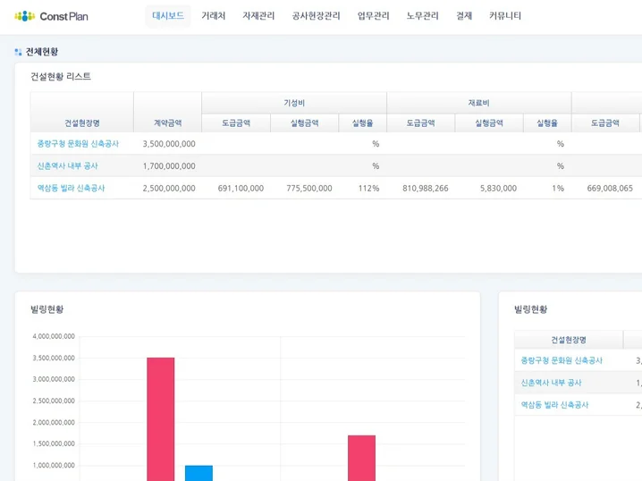Click the Const Plan logo
Image resolution: width=642 pixels, height=481 pixels.
[51, 16]
